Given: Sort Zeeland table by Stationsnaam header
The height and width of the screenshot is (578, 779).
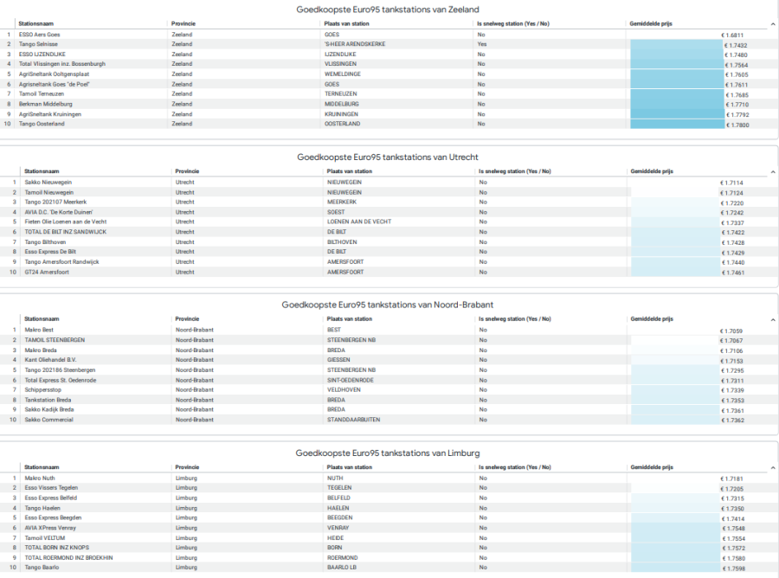Looking at the screenshot, I should coord(35,24).
